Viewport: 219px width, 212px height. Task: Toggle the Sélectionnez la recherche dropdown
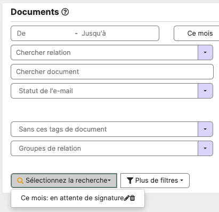(64, 181)
